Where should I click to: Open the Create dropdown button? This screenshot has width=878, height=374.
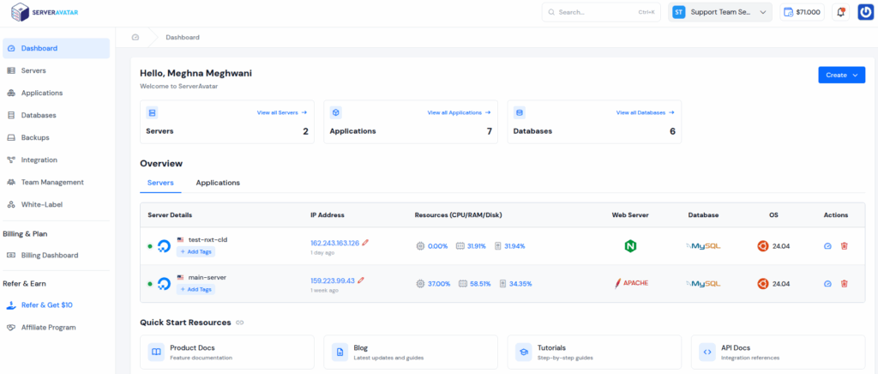click(841, 75)
